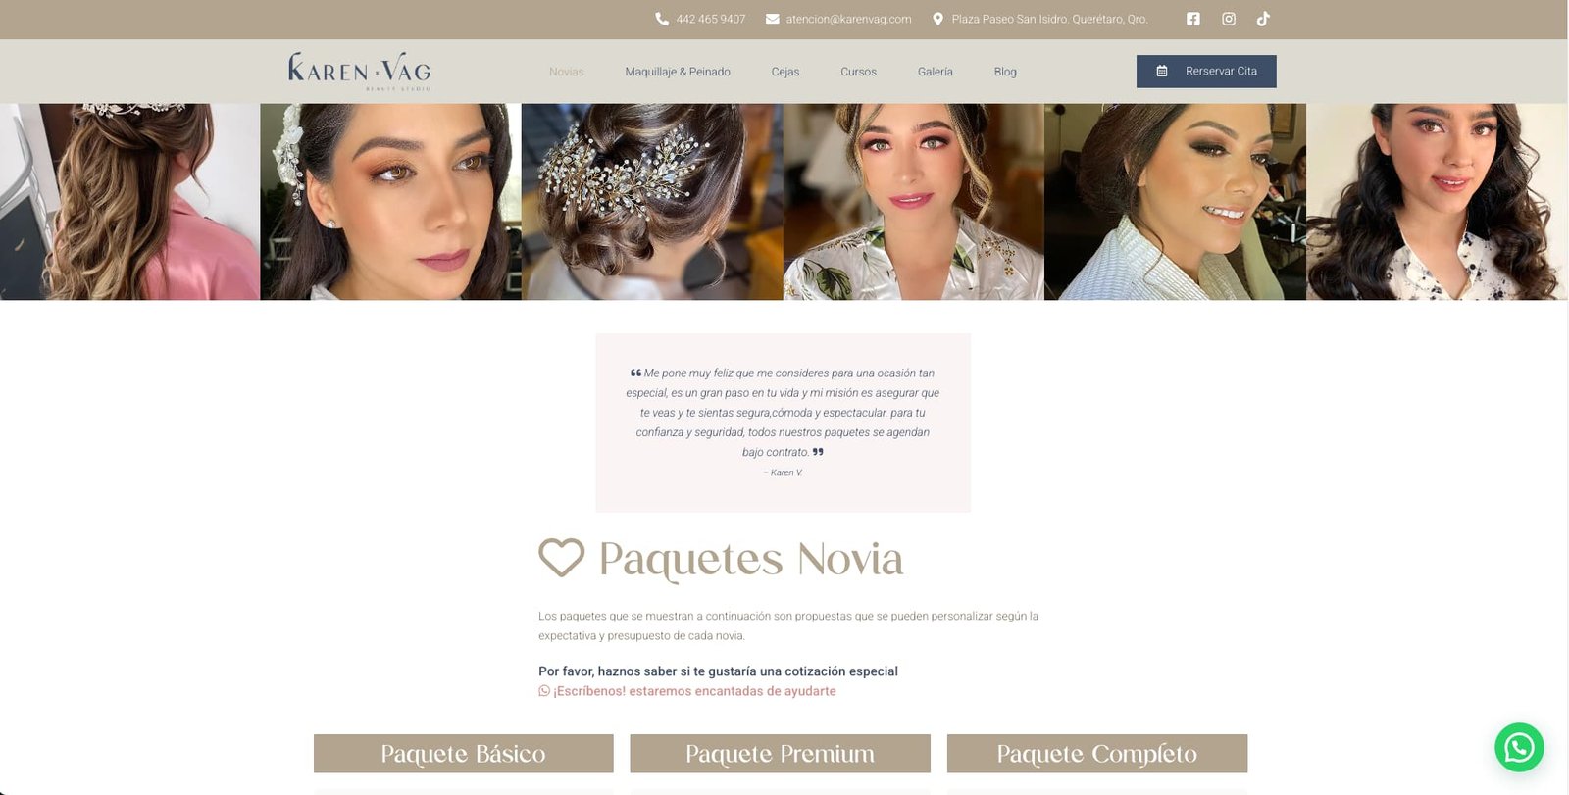
Task: Open the hair accessory updo photo
Action: (x=652, y=202)
